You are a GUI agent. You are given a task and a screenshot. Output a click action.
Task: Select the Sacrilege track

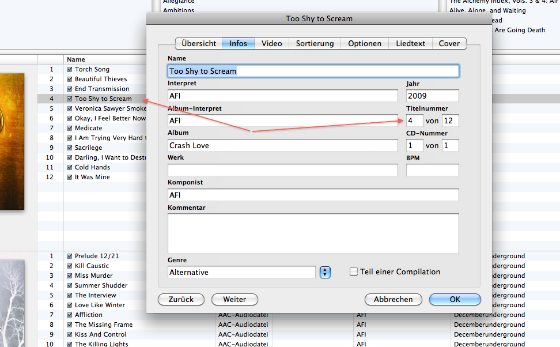point(88,148)
